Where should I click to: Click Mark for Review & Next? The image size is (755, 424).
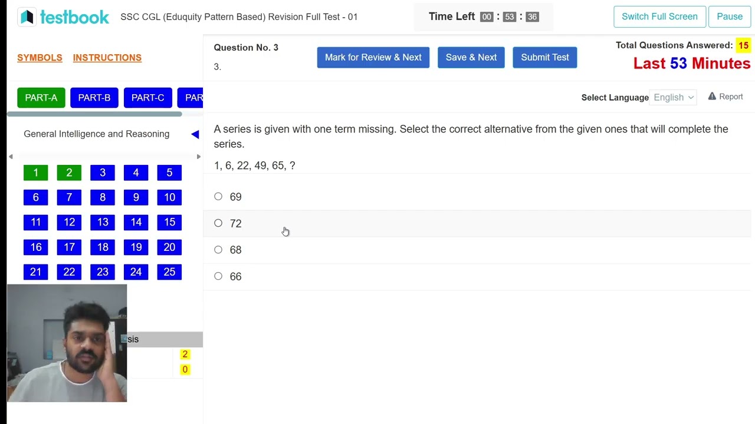click(373, 57)
